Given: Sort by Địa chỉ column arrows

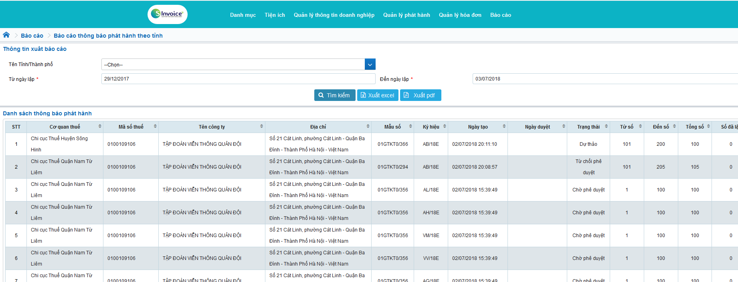Looking at the screenshot, I should click(368, 127).
